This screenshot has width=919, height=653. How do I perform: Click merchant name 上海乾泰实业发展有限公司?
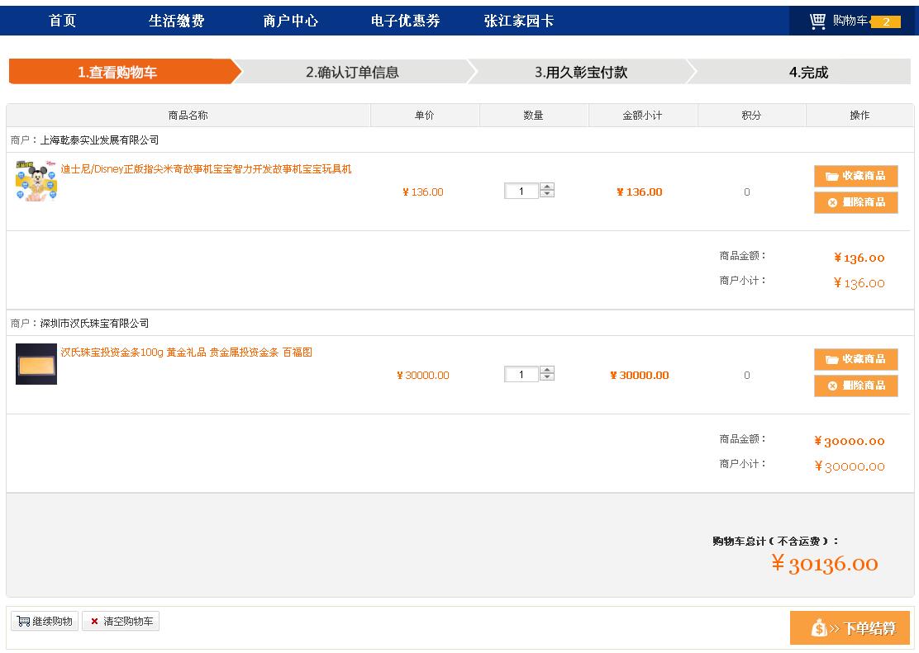[x=100, y=140]
